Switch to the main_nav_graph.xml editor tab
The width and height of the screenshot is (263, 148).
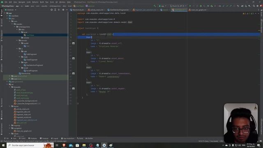tap(198, 10)
